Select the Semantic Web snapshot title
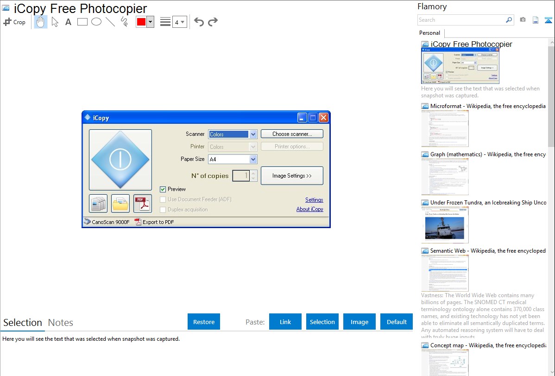Screen dimensions: 555x376 click(488, 251)
